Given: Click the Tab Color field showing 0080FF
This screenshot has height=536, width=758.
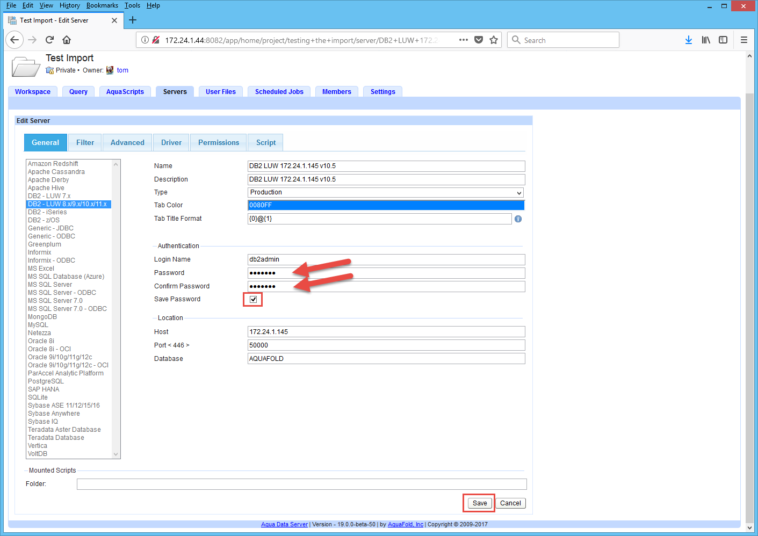Looking at the screenshot, I should point(386,205).
